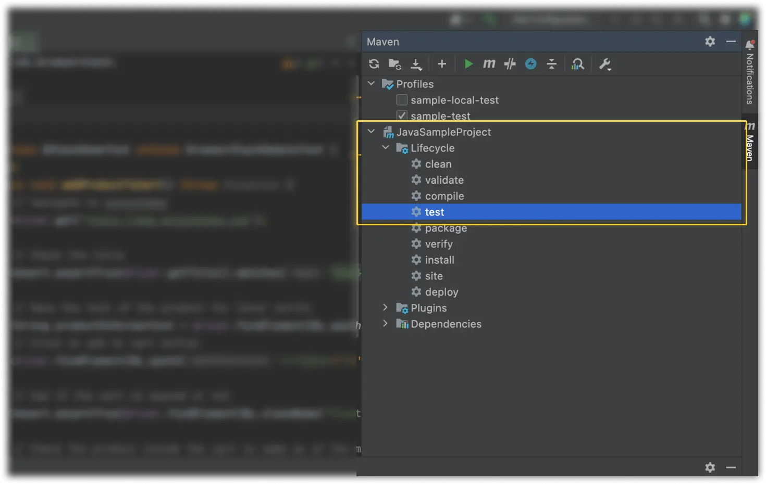Toggle skip tests mode in the Maven toolbar
The width and height of the screenshot is (766, 484).
tap(510, 63)
